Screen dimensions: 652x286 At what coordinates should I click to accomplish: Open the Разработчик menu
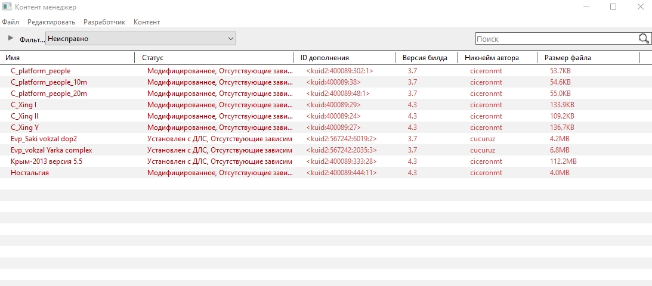(x=104, y=22)
